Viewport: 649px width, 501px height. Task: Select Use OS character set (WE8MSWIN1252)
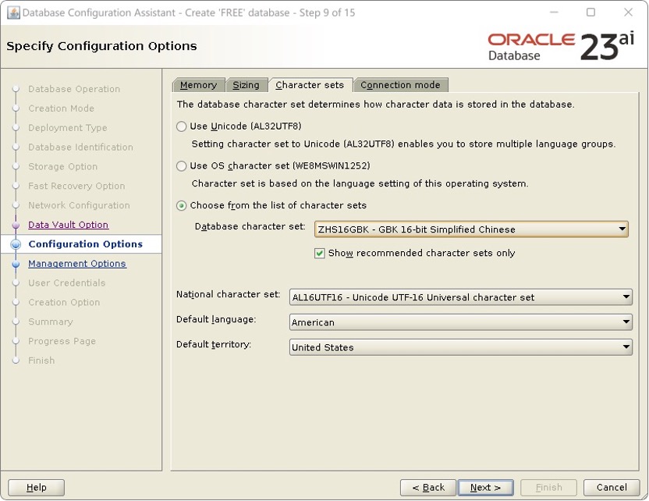(x=181, y=165)
